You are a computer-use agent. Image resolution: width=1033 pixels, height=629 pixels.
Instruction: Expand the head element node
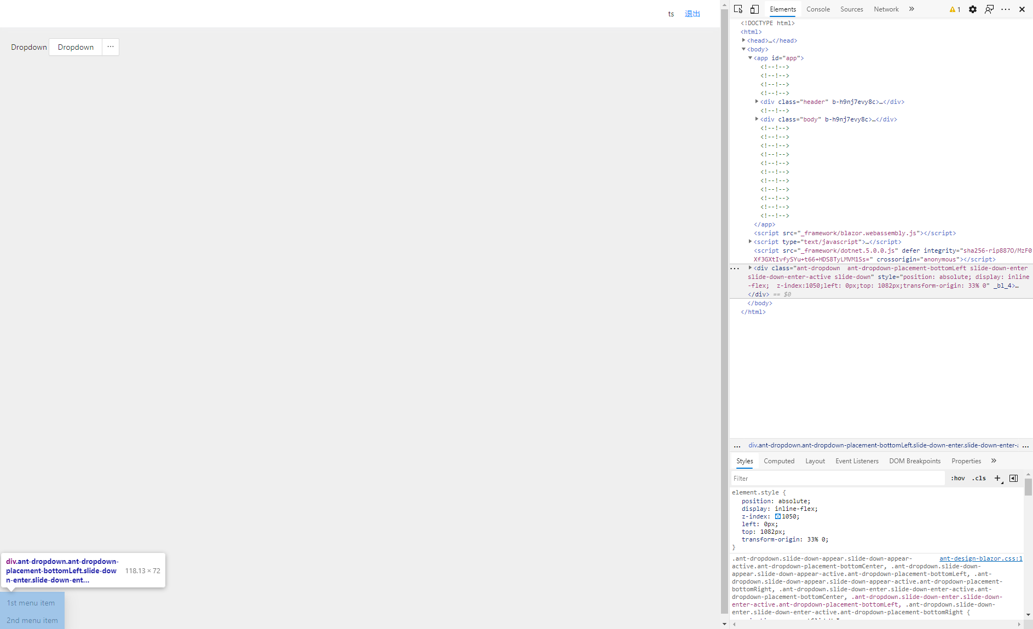[745, 40]
